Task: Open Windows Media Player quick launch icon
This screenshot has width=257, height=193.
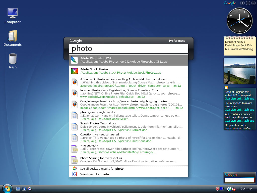Action: coord(30,189)
